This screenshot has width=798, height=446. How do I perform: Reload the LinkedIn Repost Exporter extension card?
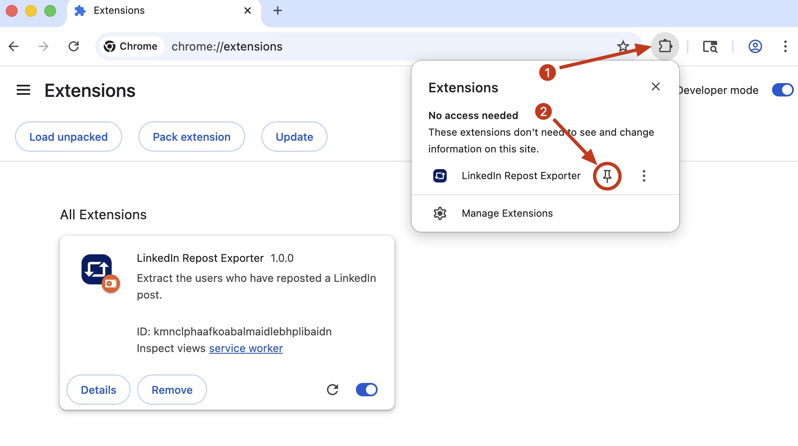point(332,390)
